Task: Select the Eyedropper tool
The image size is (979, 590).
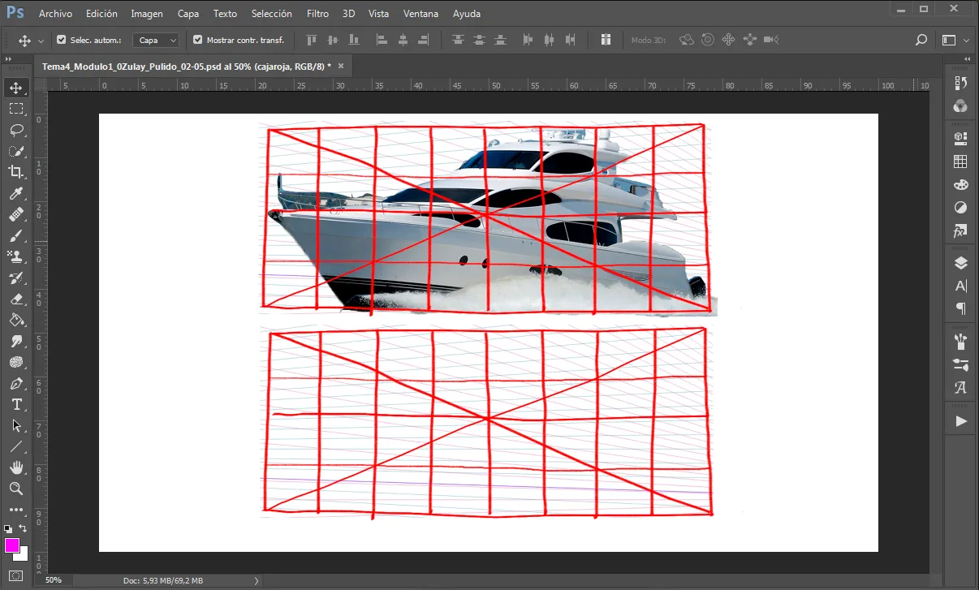Action: [x=16, y=193]
